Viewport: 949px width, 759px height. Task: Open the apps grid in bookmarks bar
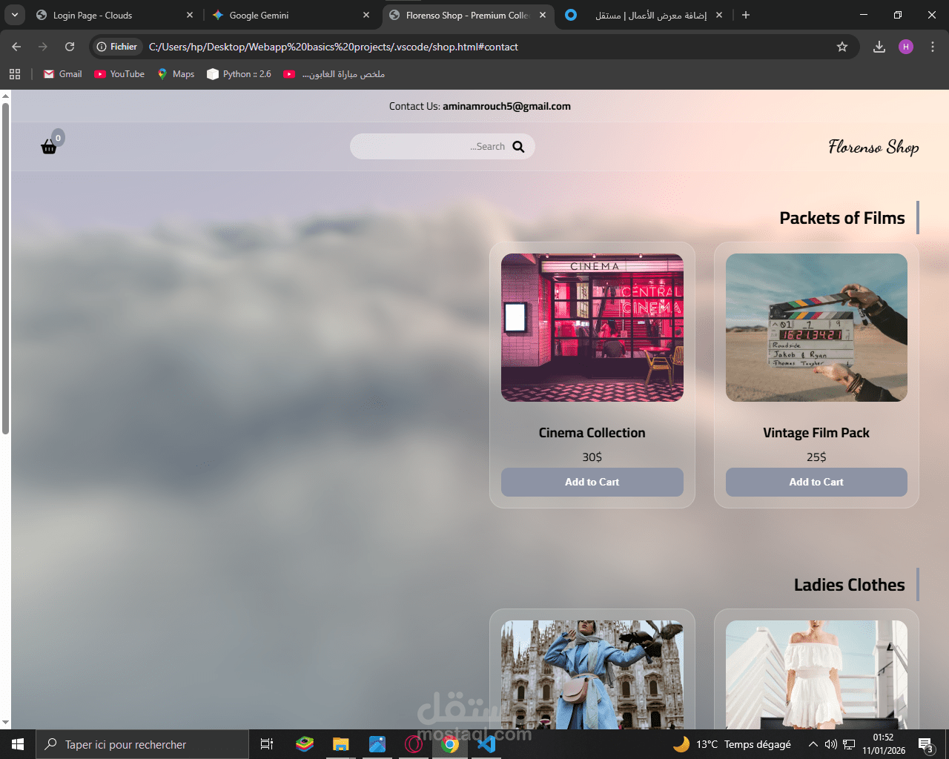tap(15, 74)
